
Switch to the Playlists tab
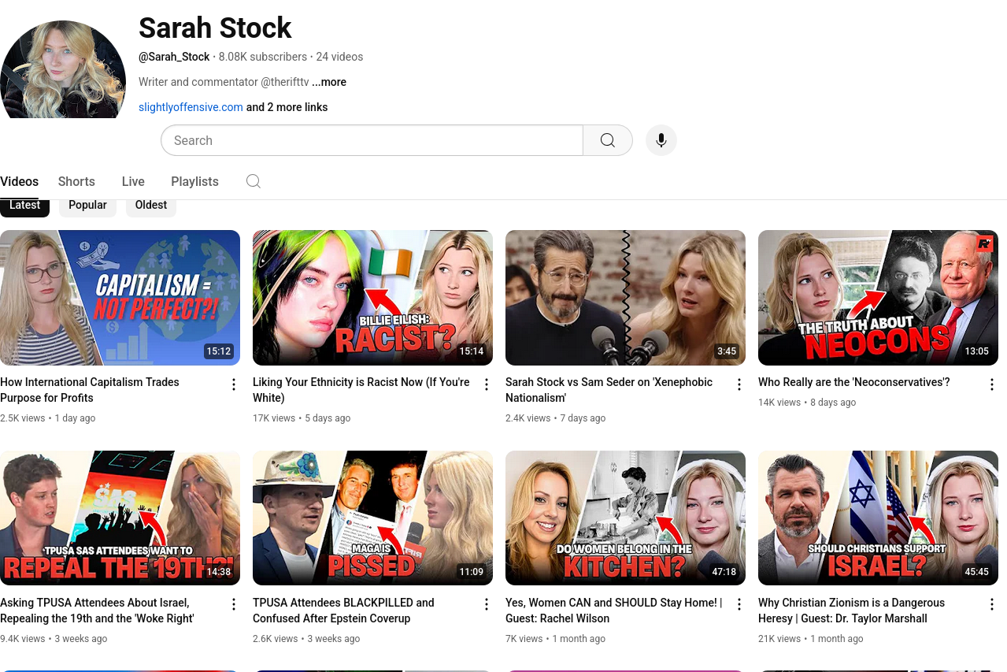pyautogui.click(x=194, y=181)
